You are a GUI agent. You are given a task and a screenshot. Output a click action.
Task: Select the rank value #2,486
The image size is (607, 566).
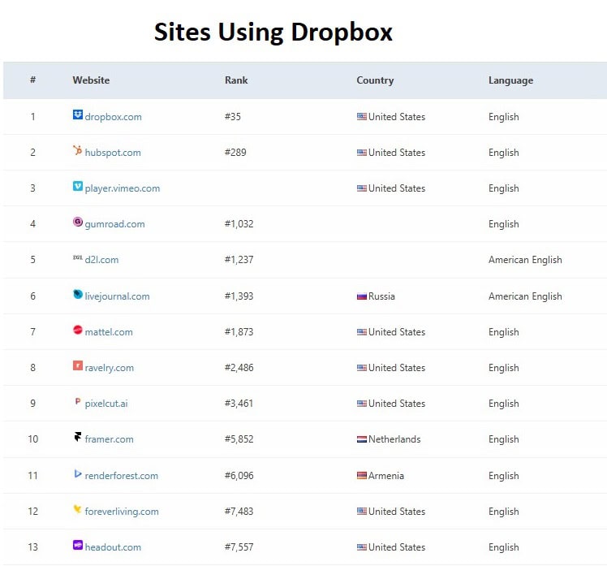(x=239, y=368)
